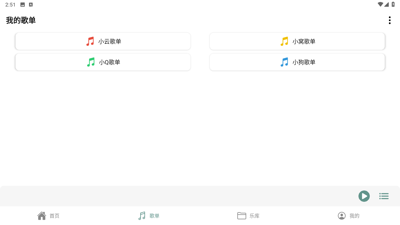The width and height of the screenshot is (400, 225).
Task: Tap the home icon in bottom navigation
Action: pyautogui.click(x=42, y=215)
